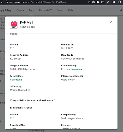Viewport: 123px width, 132px height.
Task: Click 'Users Interact' text
Action: pyautogui.click(x=68, y=80)
